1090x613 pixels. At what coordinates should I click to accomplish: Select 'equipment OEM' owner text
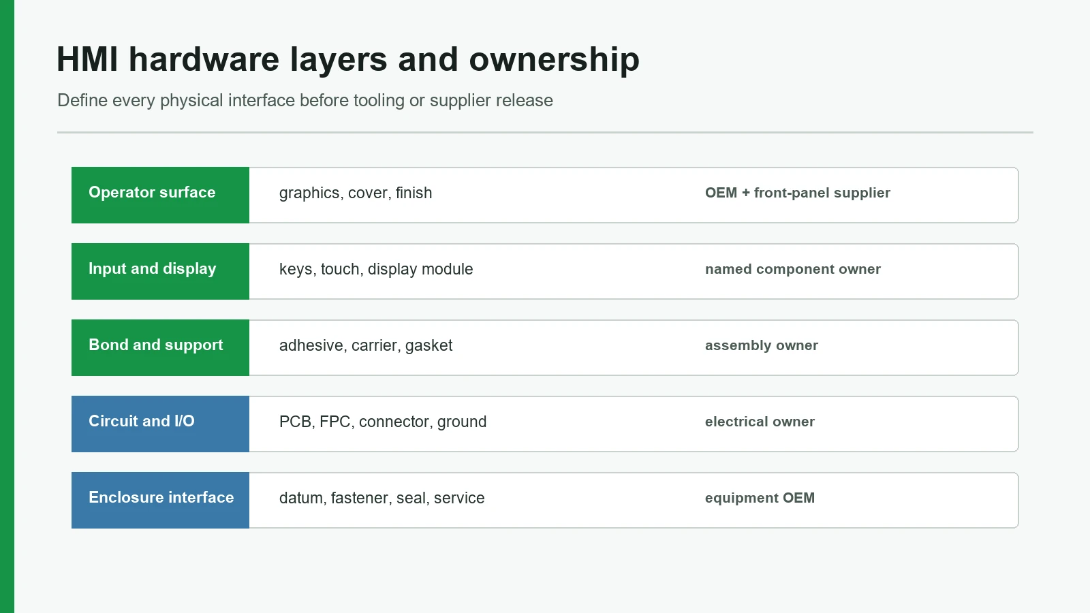760,498
